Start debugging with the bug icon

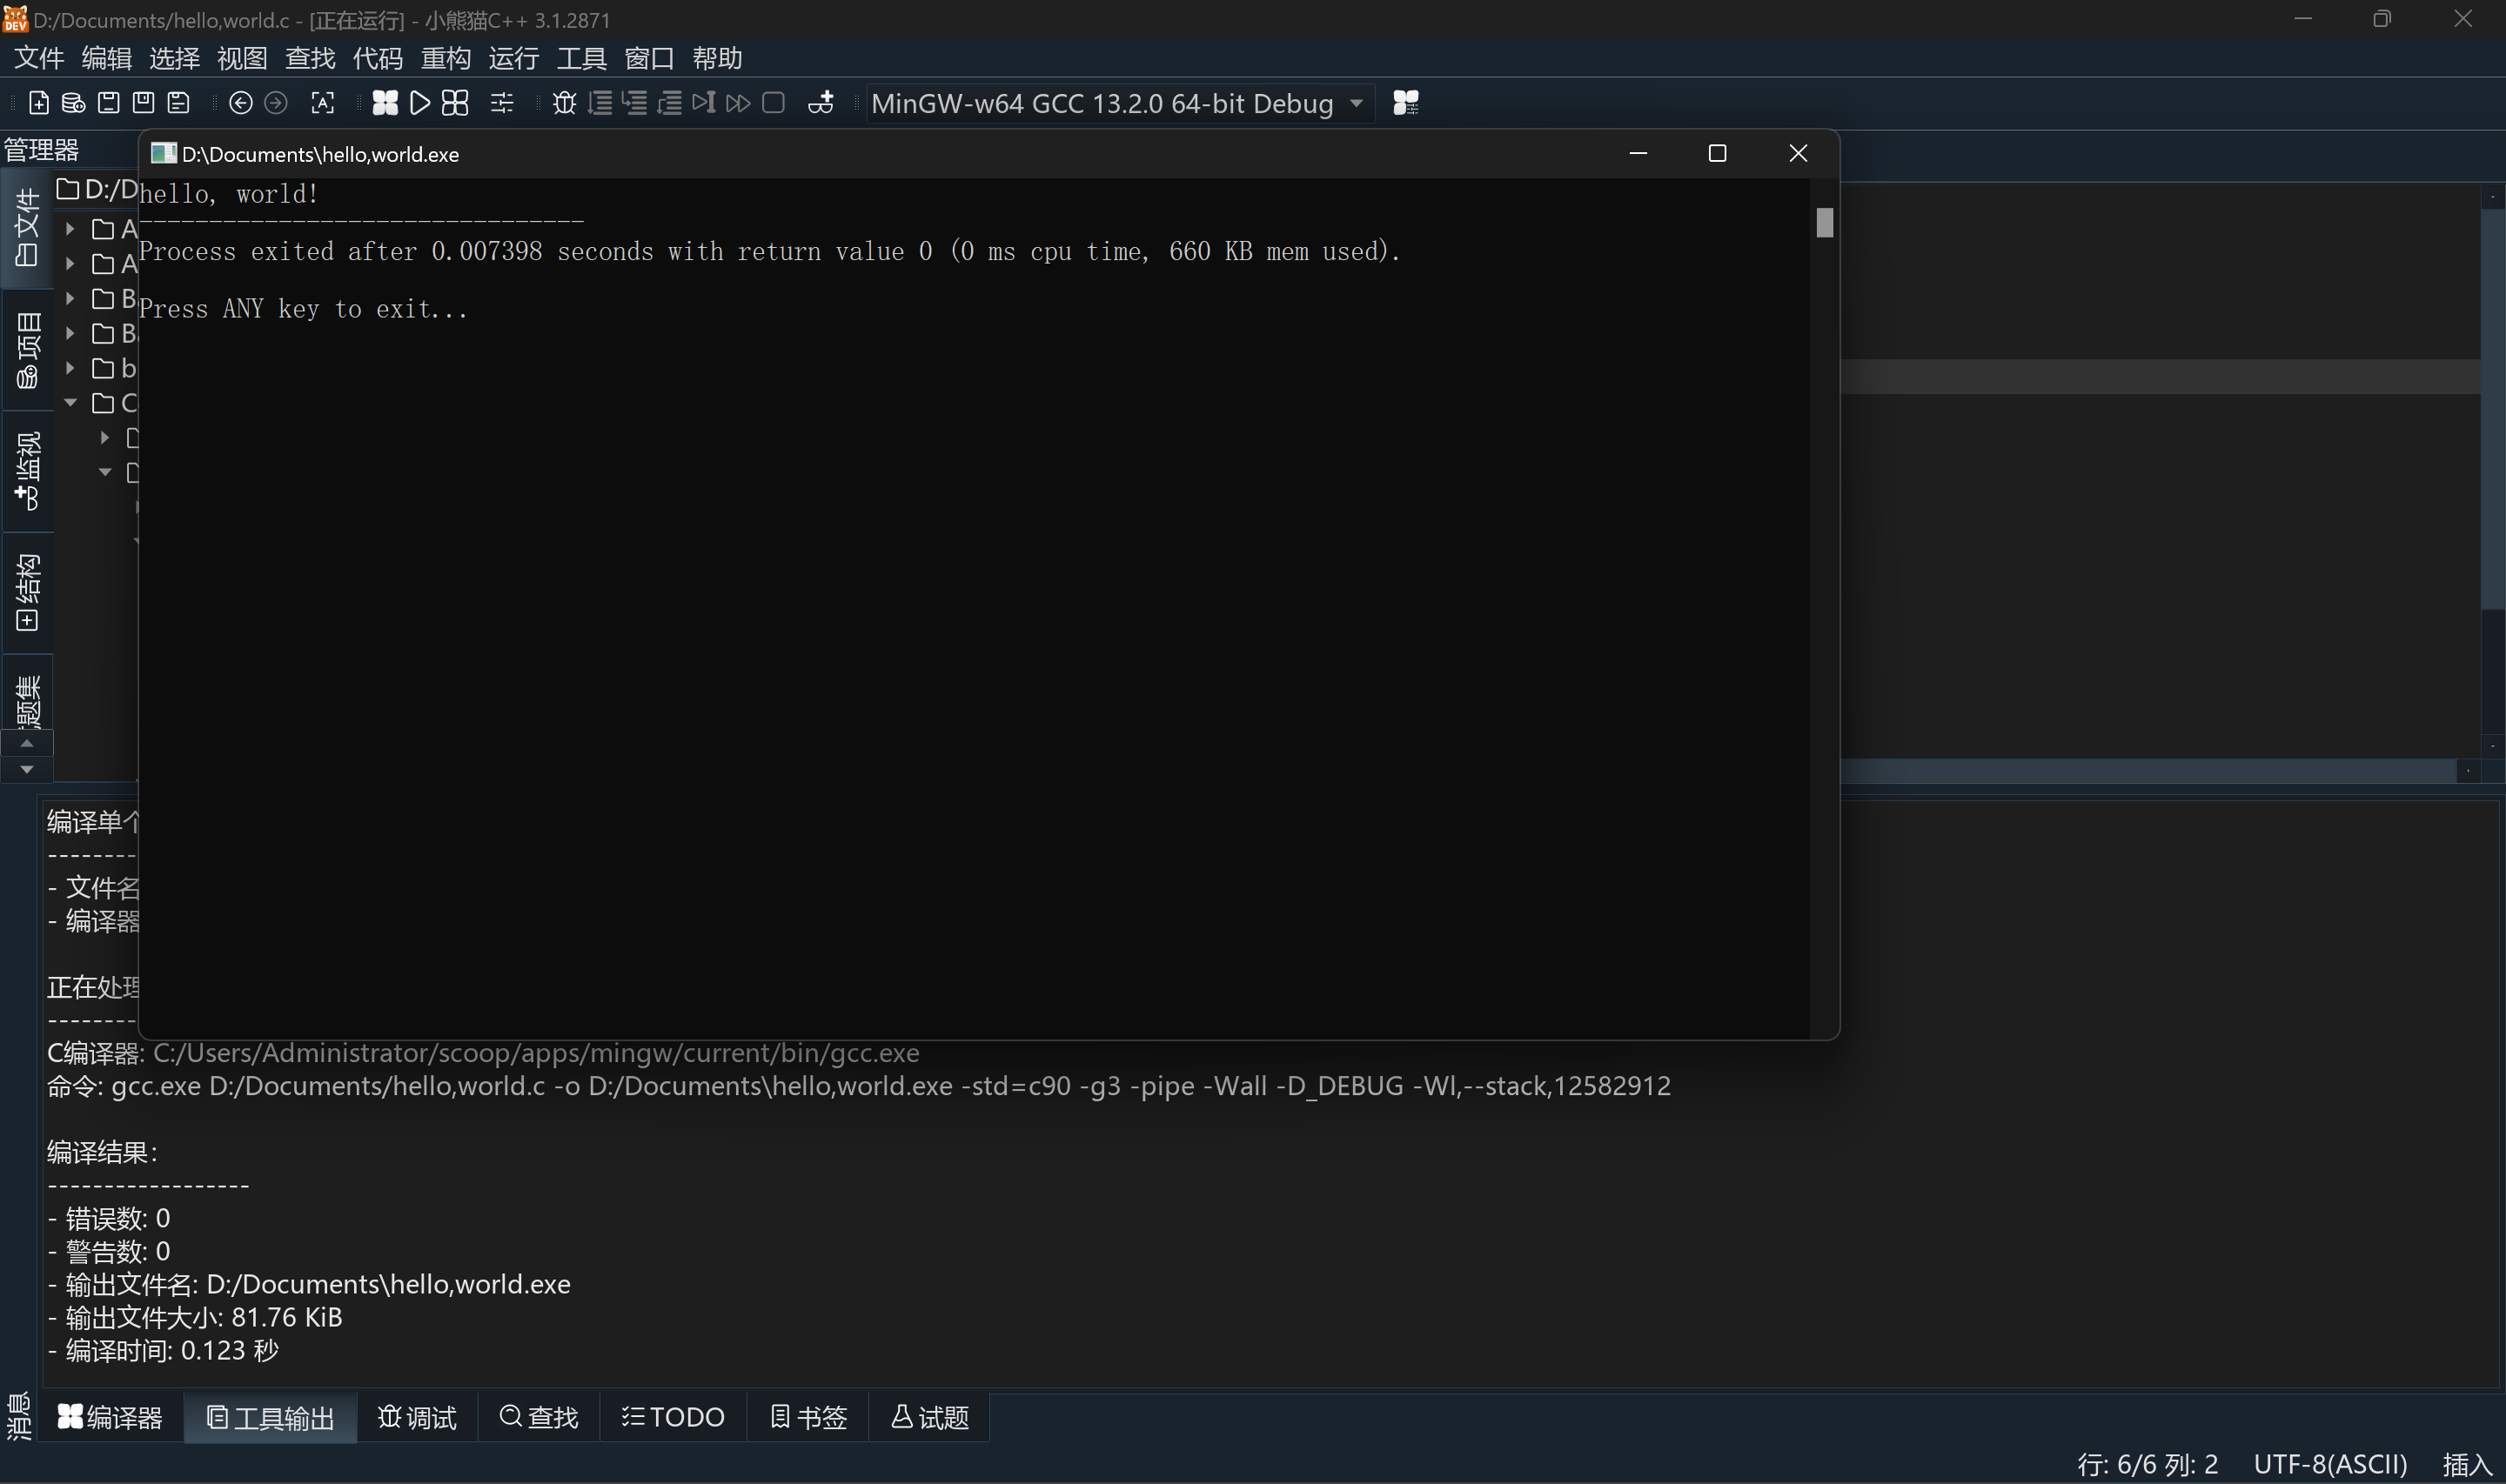coord(564,102)
